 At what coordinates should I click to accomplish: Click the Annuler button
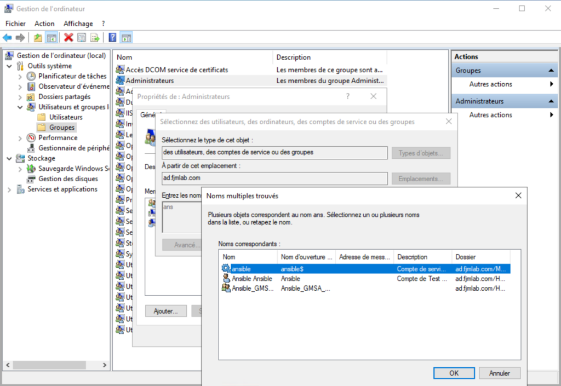pos(499,373)
